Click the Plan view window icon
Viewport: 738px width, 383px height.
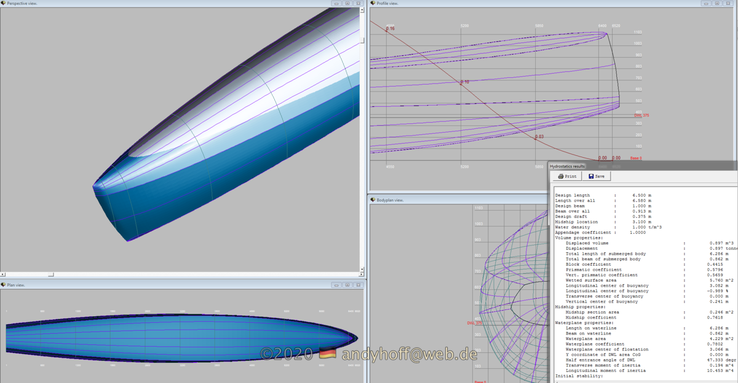coord(4,285)
